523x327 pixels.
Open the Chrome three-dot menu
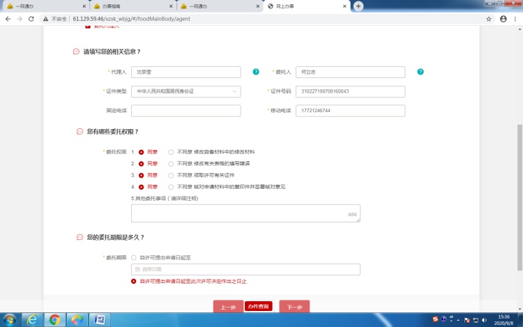pyautogui.click(x=516, y=19)
